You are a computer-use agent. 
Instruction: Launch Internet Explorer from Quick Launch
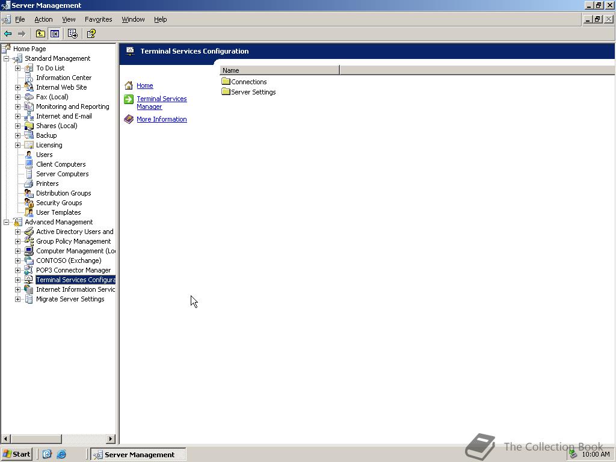[x=61, y=454]
